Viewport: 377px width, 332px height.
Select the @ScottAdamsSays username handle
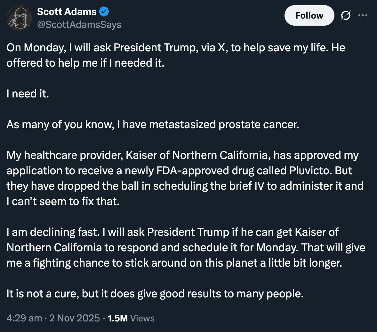click(x=79, y=24)
